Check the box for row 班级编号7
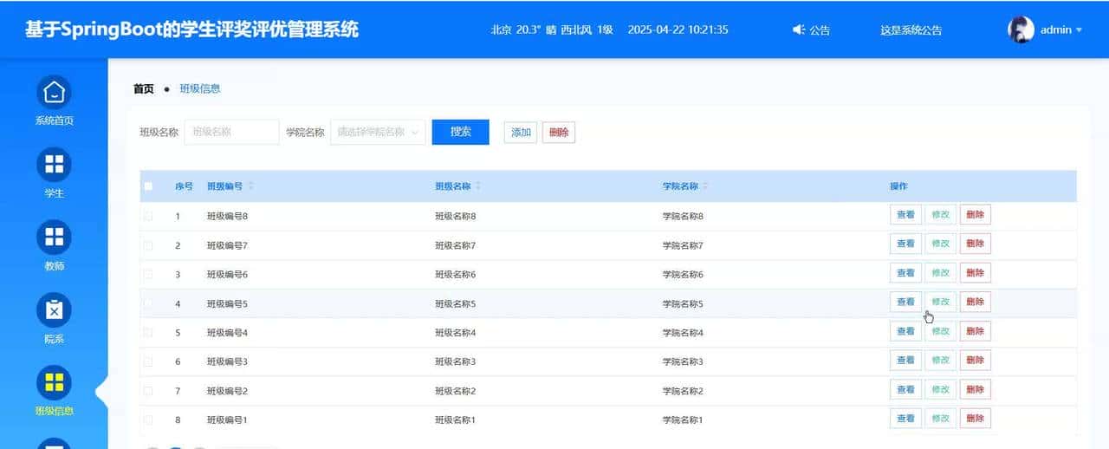The image size is (1109, 449). pyautogui.click(x=148, y=245)
